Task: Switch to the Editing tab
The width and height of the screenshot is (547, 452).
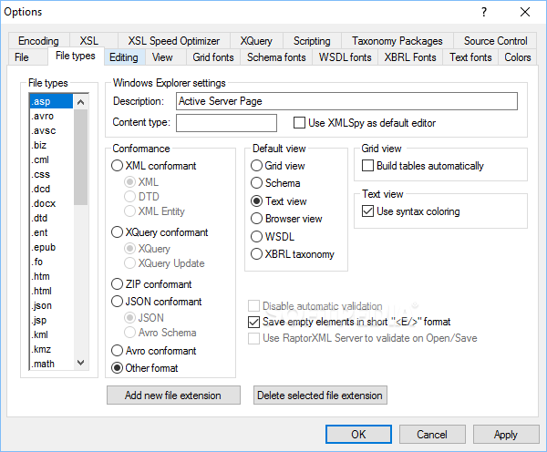Action: tap(124, 57)
